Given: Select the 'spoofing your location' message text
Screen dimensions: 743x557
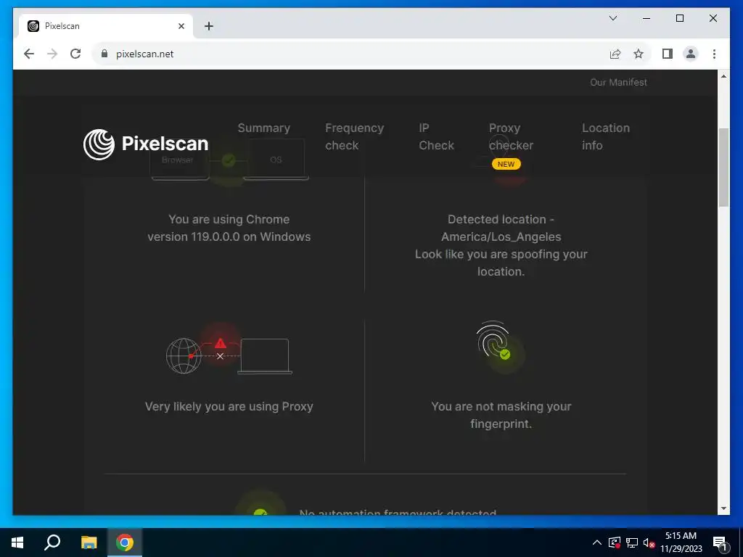Looking at the screenshot, I should pos(501,263).
